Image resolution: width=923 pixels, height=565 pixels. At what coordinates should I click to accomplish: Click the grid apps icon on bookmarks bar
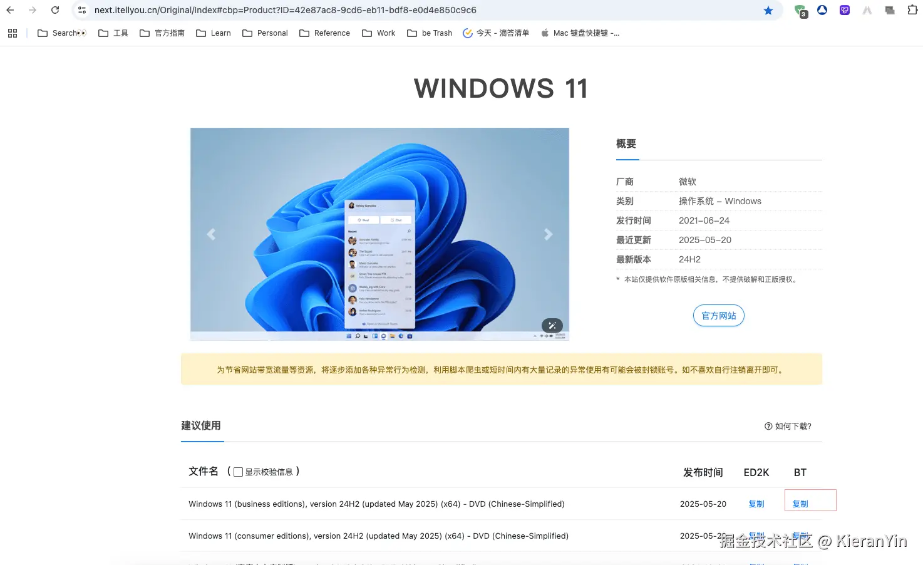(x=13, y=33)
